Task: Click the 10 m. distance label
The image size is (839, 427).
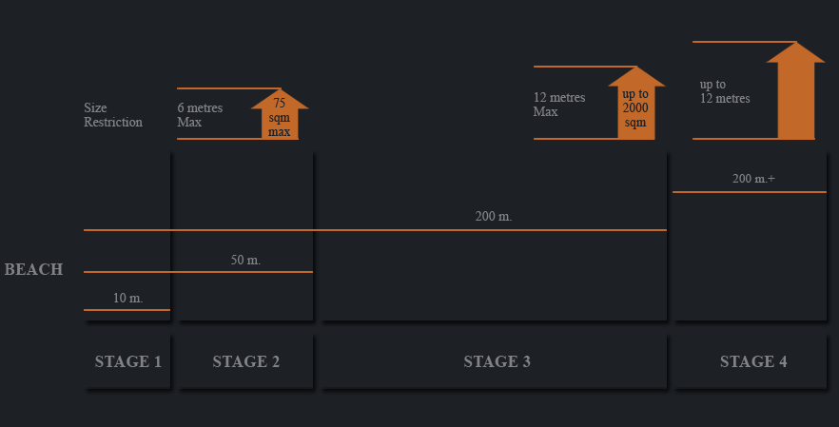Action: (127, 298)
